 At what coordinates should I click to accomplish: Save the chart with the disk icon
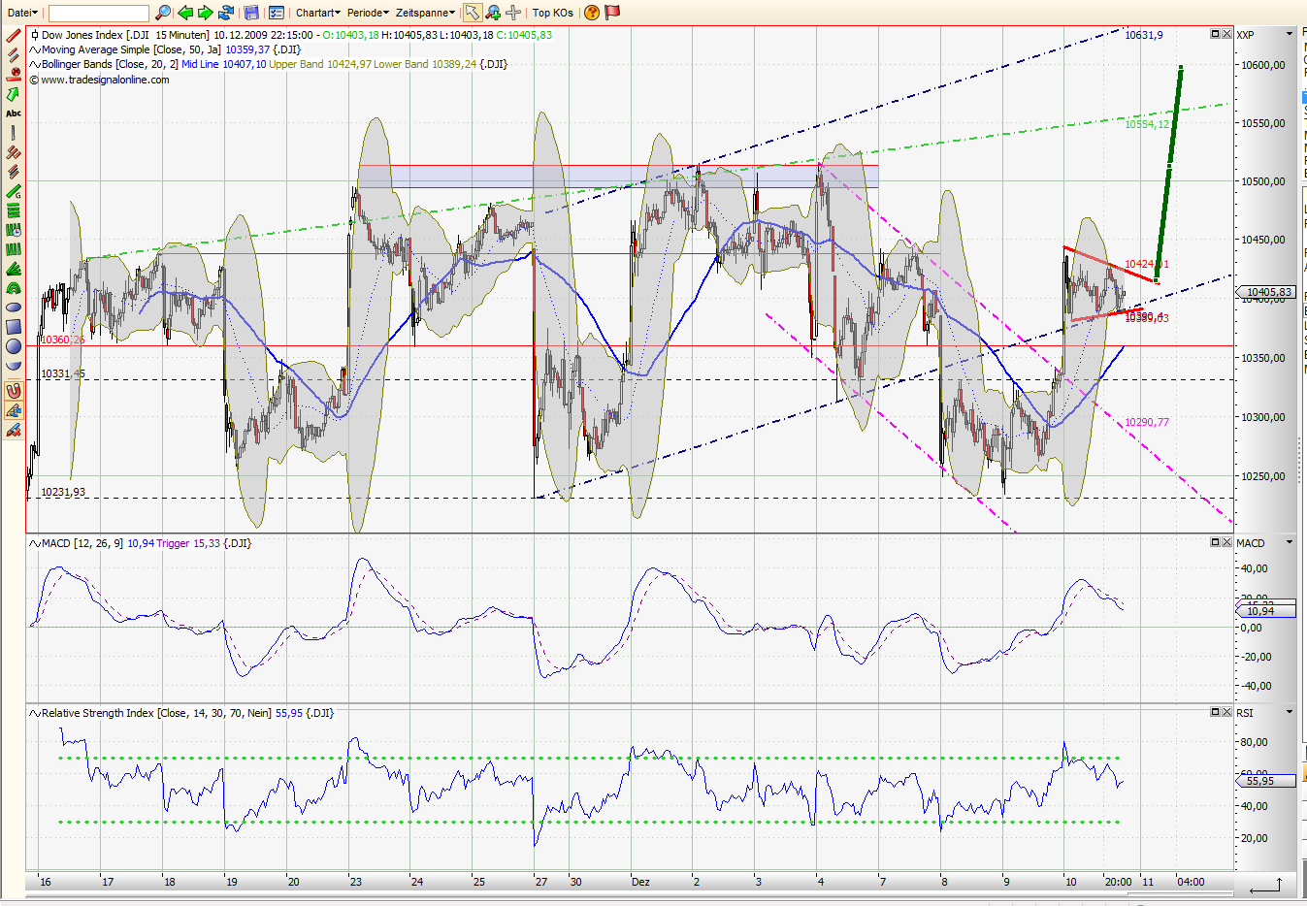click(251, 12)
